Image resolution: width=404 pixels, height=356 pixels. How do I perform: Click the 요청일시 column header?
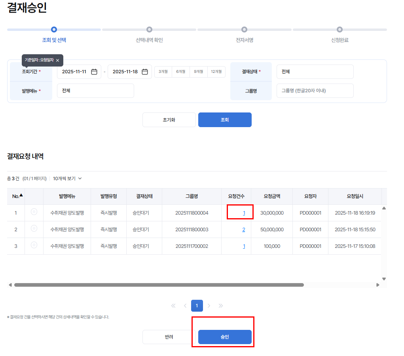tap(355, 196)
